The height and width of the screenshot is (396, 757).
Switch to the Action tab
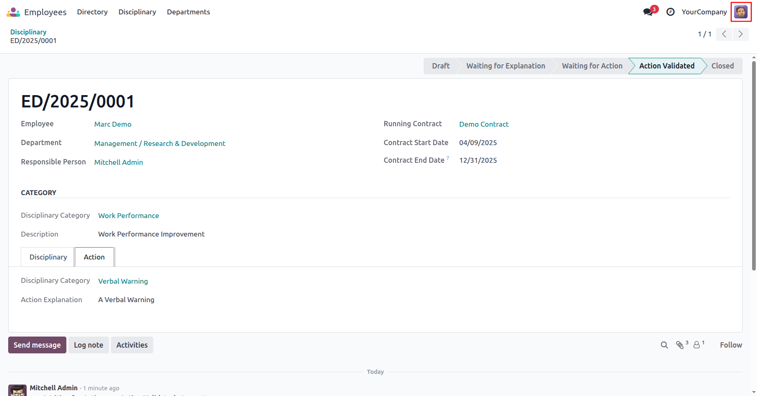coord(94,257)
